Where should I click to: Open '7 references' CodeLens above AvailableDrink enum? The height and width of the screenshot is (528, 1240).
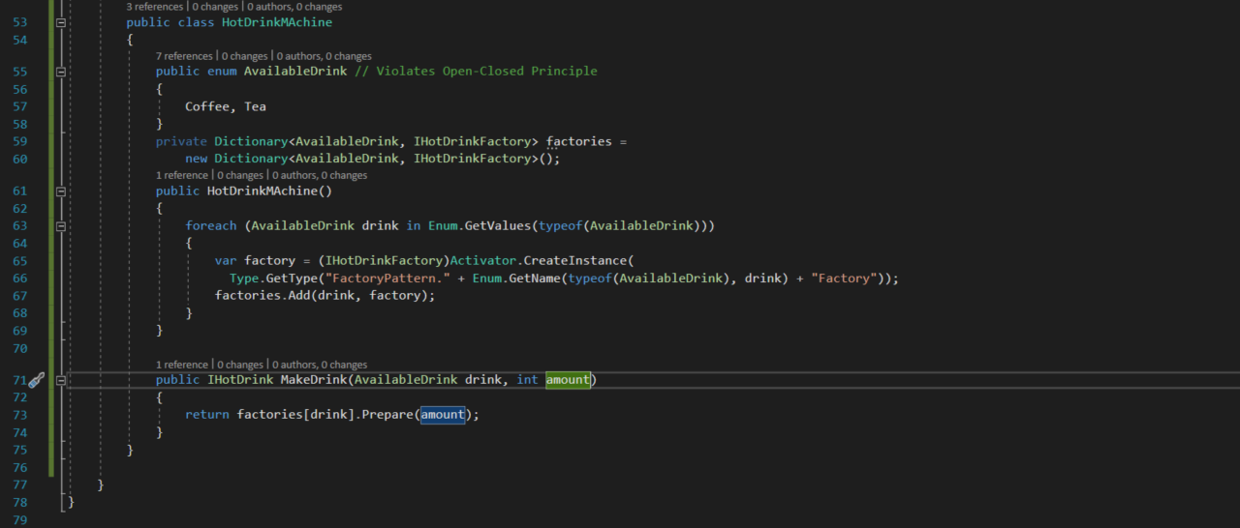pos(184,56)
